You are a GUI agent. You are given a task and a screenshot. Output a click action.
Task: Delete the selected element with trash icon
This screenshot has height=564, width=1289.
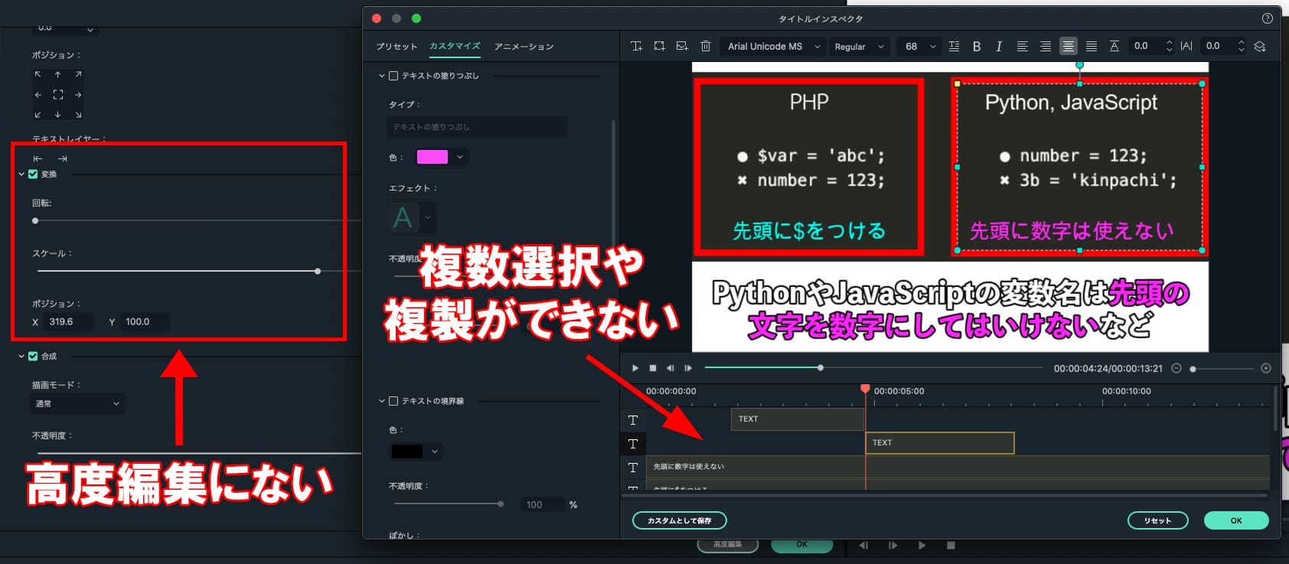[x=706, y=47]
